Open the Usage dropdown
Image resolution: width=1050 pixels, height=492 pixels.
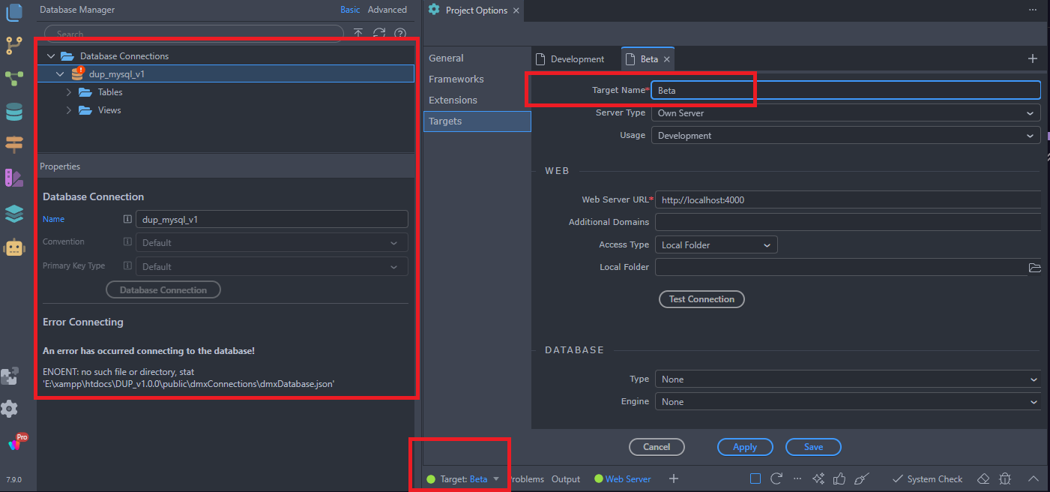pos(845,136)
